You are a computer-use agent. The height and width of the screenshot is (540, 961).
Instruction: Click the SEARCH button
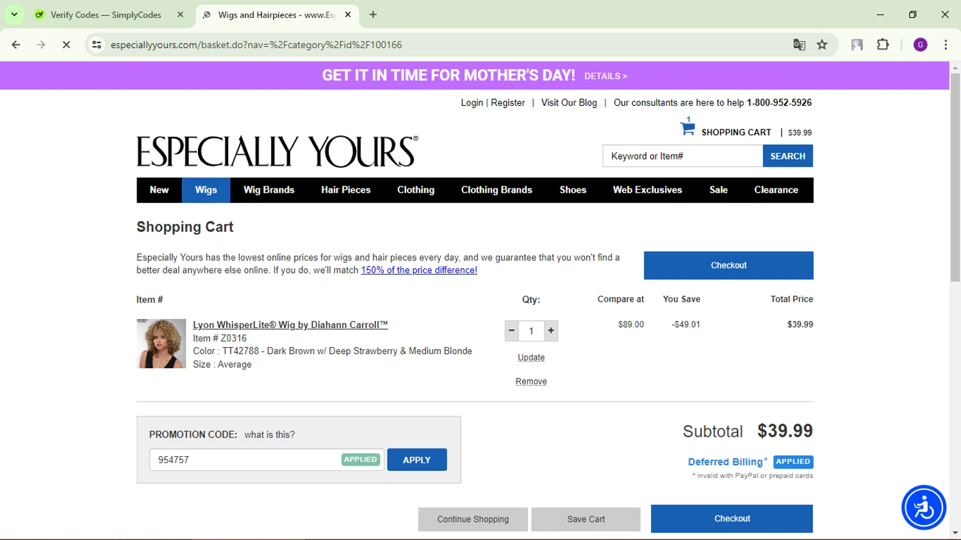click(x=787, y=156)
